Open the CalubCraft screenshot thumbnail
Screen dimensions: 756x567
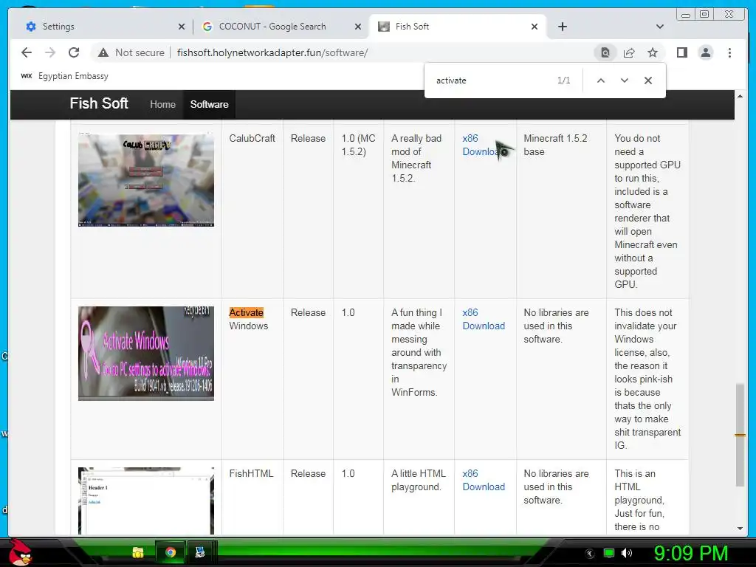pos(146,180)
